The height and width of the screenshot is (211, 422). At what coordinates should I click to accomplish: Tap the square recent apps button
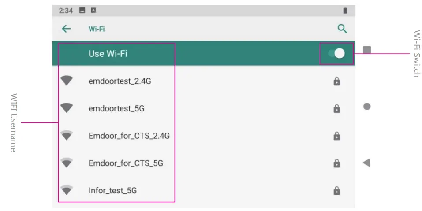(x=367, y=50)
